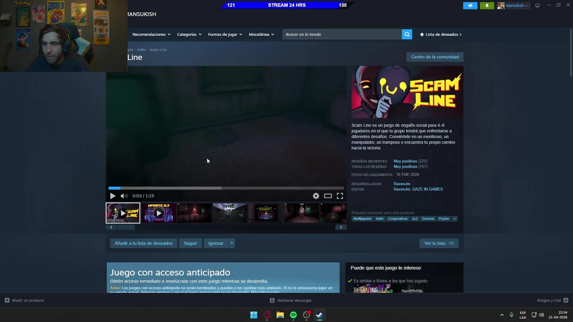Click Añadir a tu lista de deseados
Image resolution: width=573 pixels, height=322 pixels.
pyautogui.click(x=143, y=243)
